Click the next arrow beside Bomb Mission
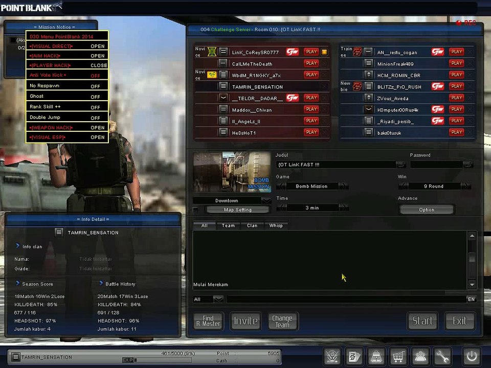This screenshot has height=368, width=491. [x=344, y=186]
